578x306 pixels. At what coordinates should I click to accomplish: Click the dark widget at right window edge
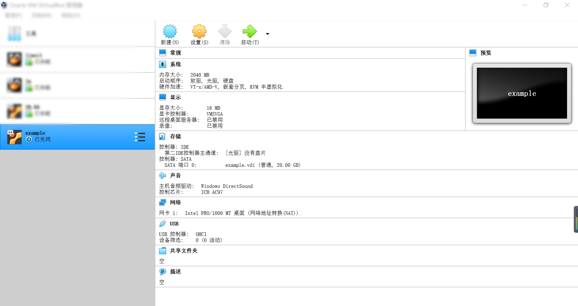(576, 219)
